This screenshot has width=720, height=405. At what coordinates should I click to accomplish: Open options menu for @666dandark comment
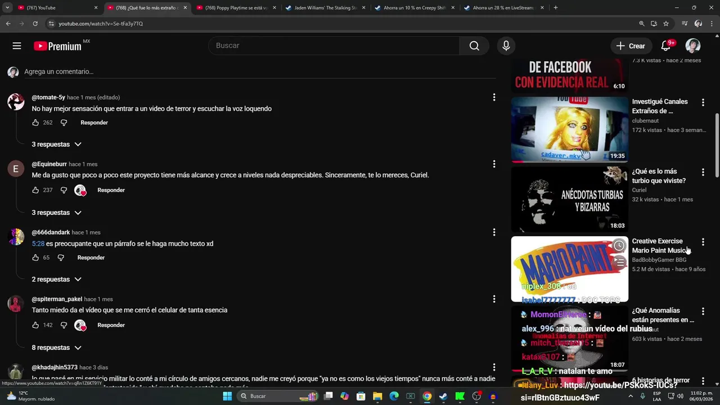tap(494, 232)
